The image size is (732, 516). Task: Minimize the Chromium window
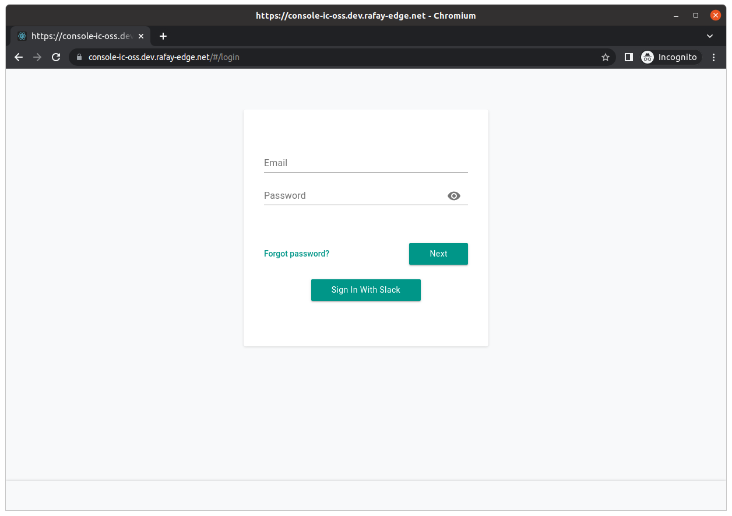pos(676,16)
